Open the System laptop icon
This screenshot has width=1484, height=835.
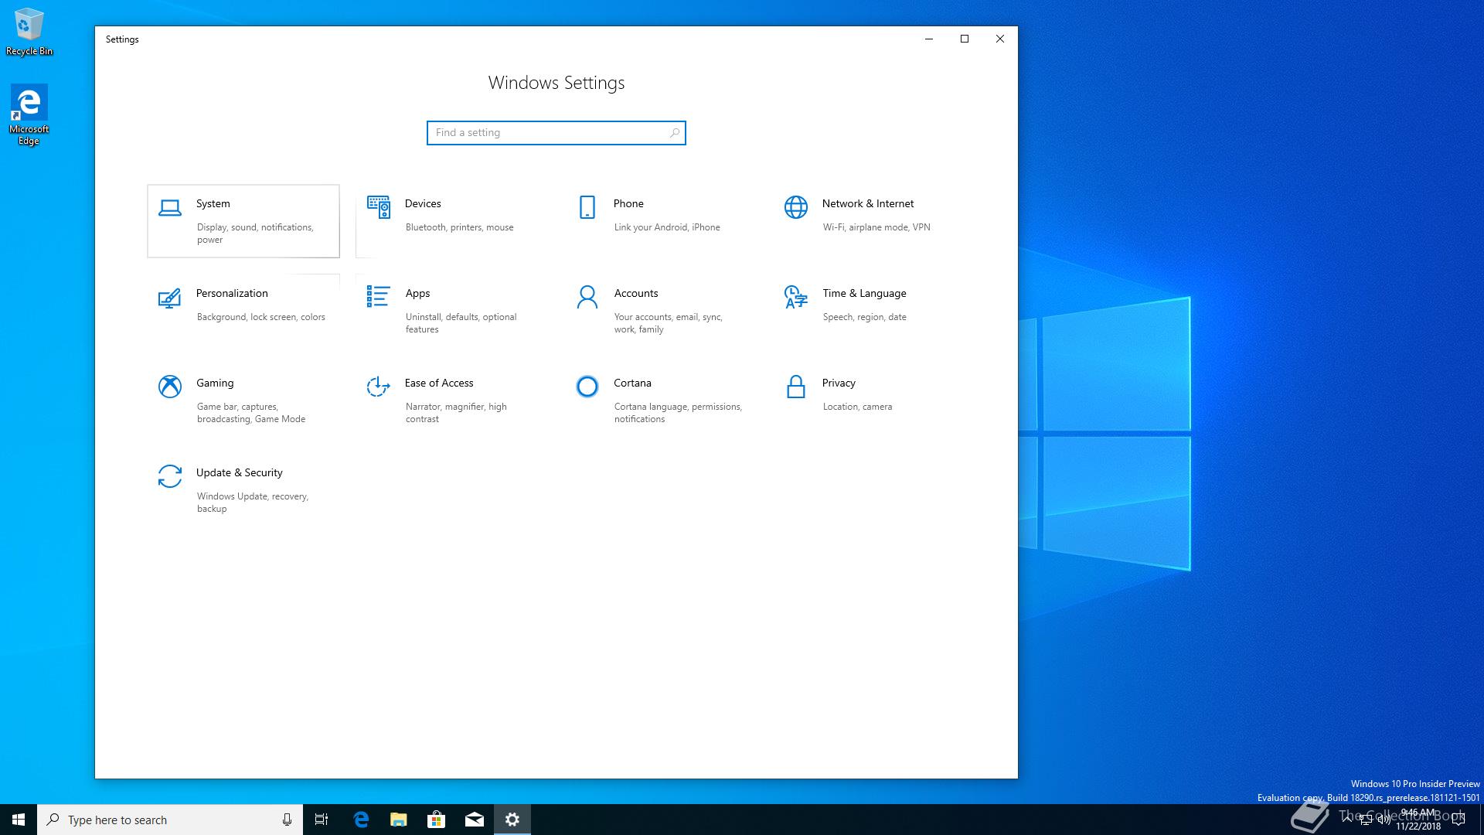pyautogui.click(x=170, y=207)
